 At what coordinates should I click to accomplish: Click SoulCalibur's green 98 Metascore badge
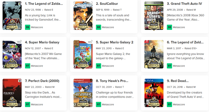pos(99,27)
